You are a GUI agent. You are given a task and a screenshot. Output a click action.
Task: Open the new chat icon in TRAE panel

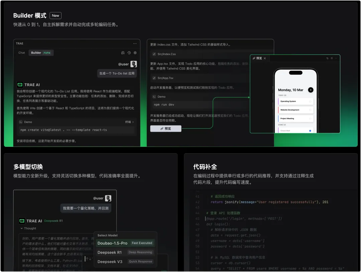point(123,53)
